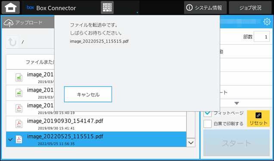Screen dimensions: 274x161
Task: Open the numeric keypad icon
Action: 107,7
